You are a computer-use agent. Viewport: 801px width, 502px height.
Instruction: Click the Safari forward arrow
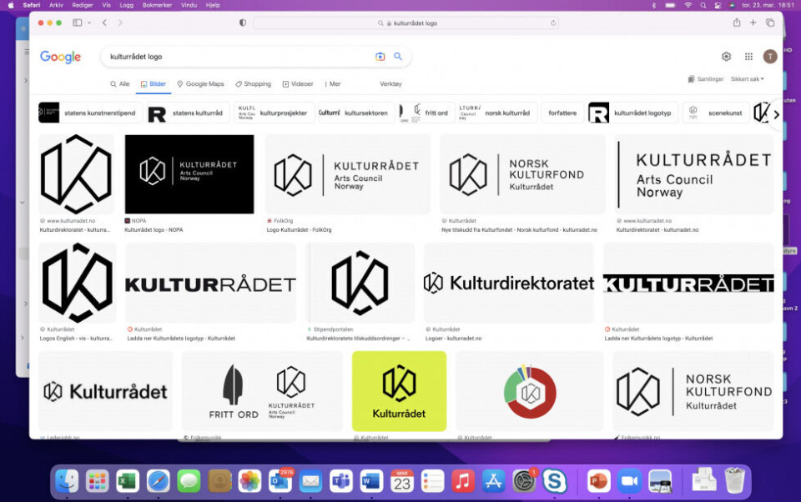(120, 23)
